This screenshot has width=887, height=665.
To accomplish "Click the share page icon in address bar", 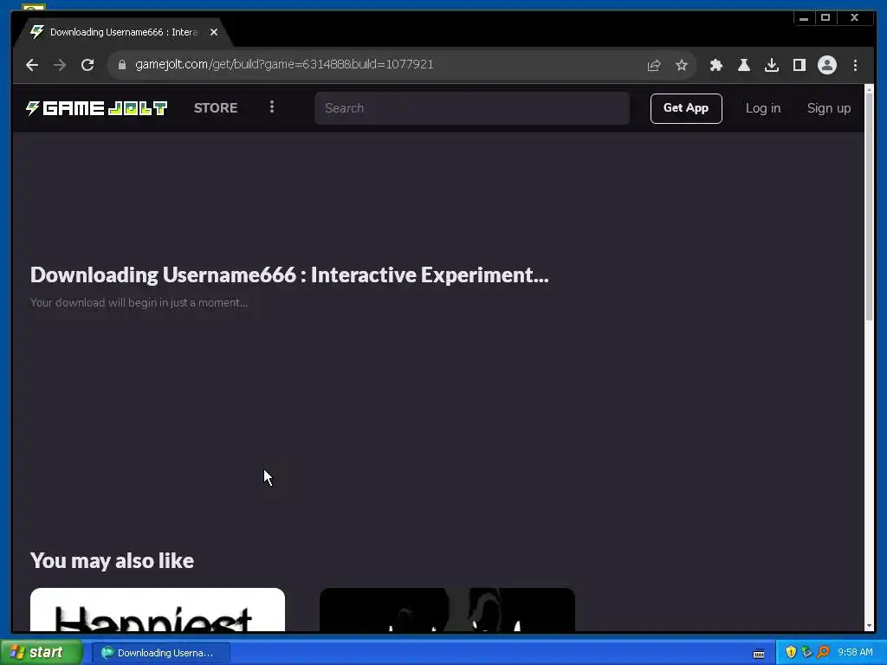I will (x=654, y=65).
